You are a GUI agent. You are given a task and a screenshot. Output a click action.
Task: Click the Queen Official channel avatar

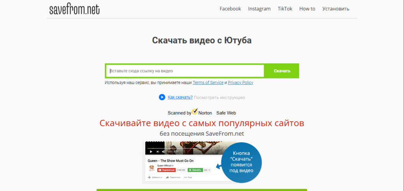152,169
